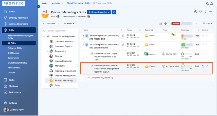Open Tasks checklist icon
The height and width of the screenshot is (116, 217).
pyautogui.click(x=5, y=80)
